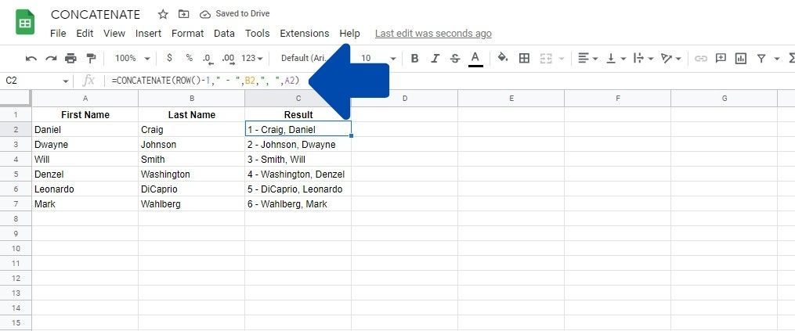795x331 pixels.
Task: Select row 5 header
Action: (x=16, y=174)
